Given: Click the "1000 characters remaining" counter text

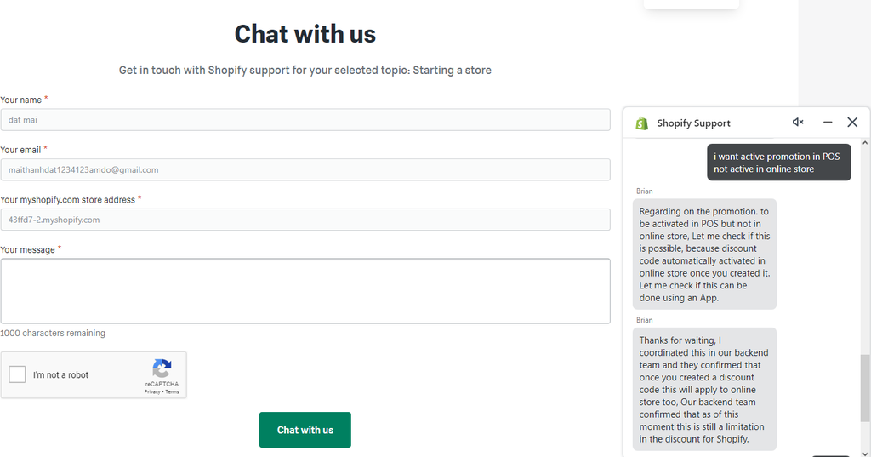Looking at the screenshot, I should point(53,334).
